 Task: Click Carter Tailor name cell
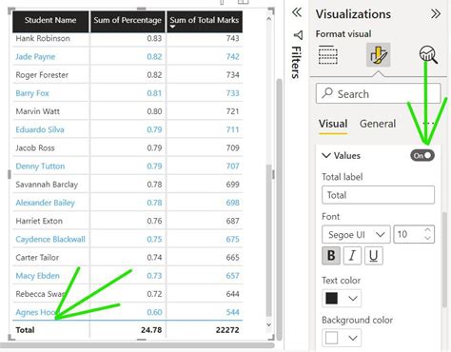coord(37,258)
